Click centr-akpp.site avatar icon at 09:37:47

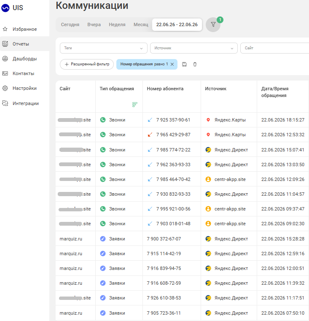click(208, 209)
